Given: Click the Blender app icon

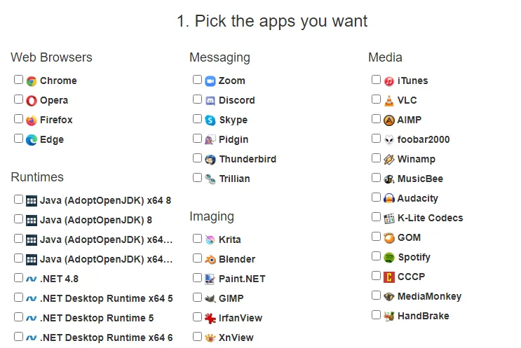Looking at the screenshot, I should [x=210, y=260].
